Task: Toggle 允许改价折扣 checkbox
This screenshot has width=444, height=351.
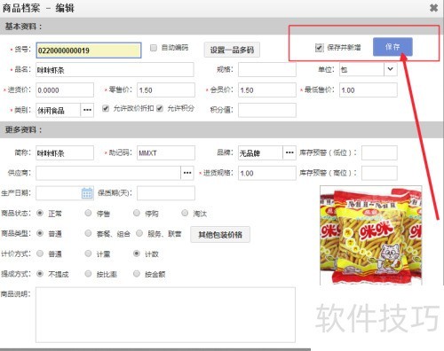Action: coord(106,108)
